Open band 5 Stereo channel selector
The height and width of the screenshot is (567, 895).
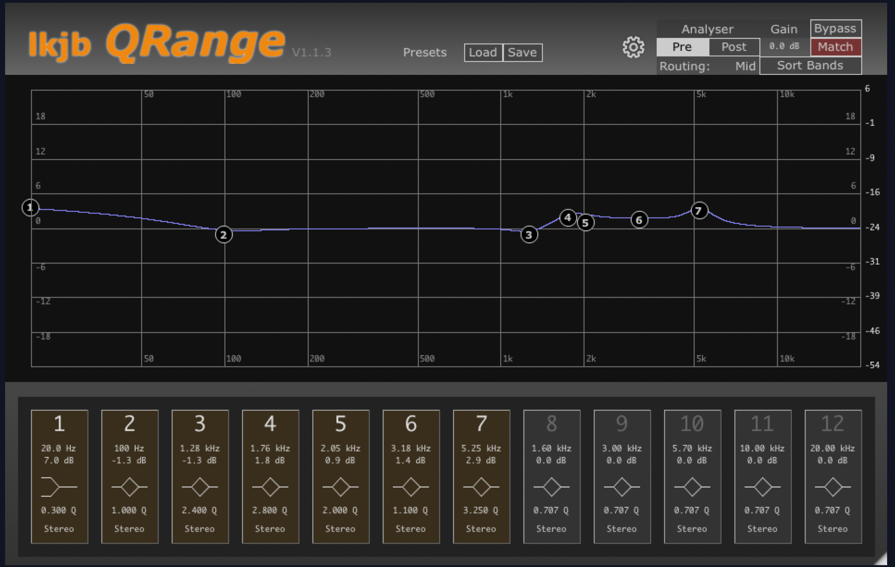(x=341, y=529)
